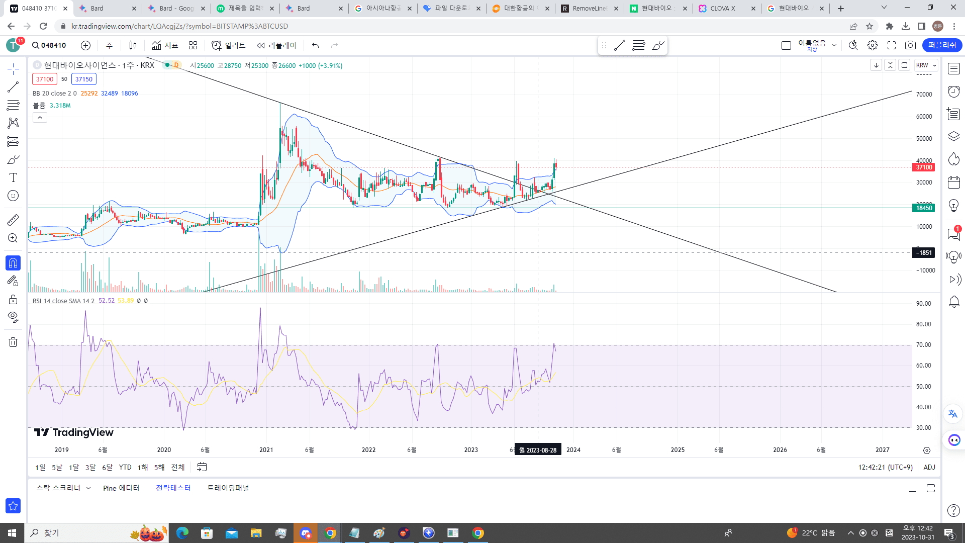Click the 048410 symbol search box

[x=49, y=45]
